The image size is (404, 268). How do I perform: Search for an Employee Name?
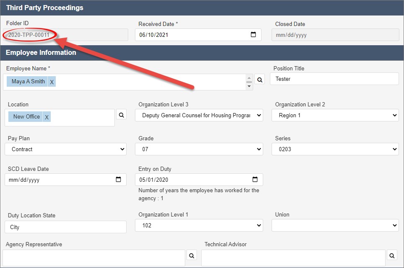(x=260, y=80)
